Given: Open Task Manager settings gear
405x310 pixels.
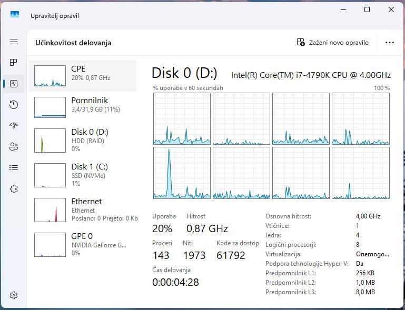Looking at the screenshot, I should coord(14,295).
